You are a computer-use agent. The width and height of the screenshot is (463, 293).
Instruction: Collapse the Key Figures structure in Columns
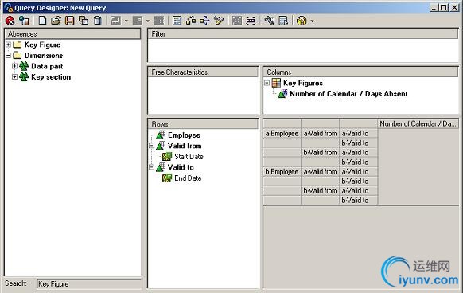267,83
